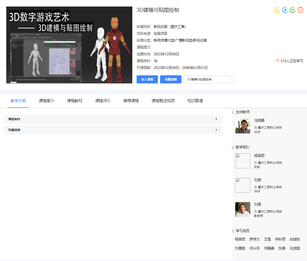
Task: Click the 收藏课程 button
Action: 171,79
